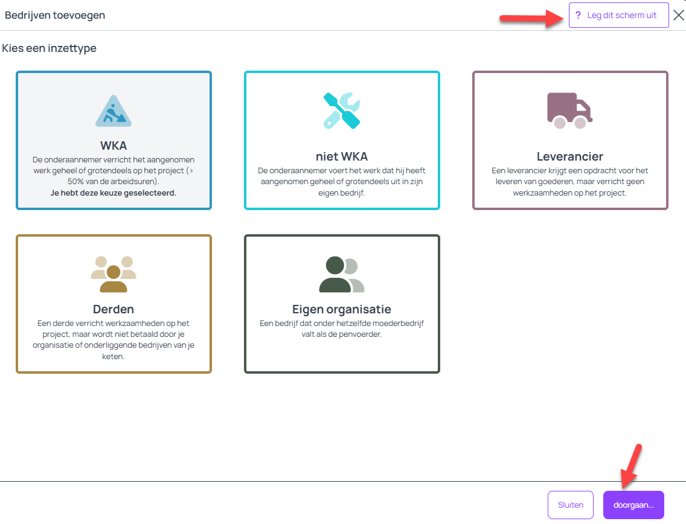Click the Leverancier delivery truck icon
Viewport: 686px width, 524px height.
(x=569, y=110)
